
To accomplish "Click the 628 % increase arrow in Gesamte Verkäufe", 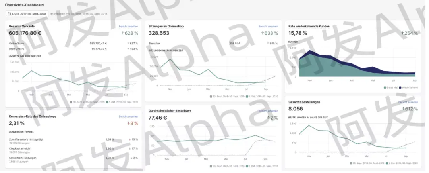I will (x=123, y=33).
